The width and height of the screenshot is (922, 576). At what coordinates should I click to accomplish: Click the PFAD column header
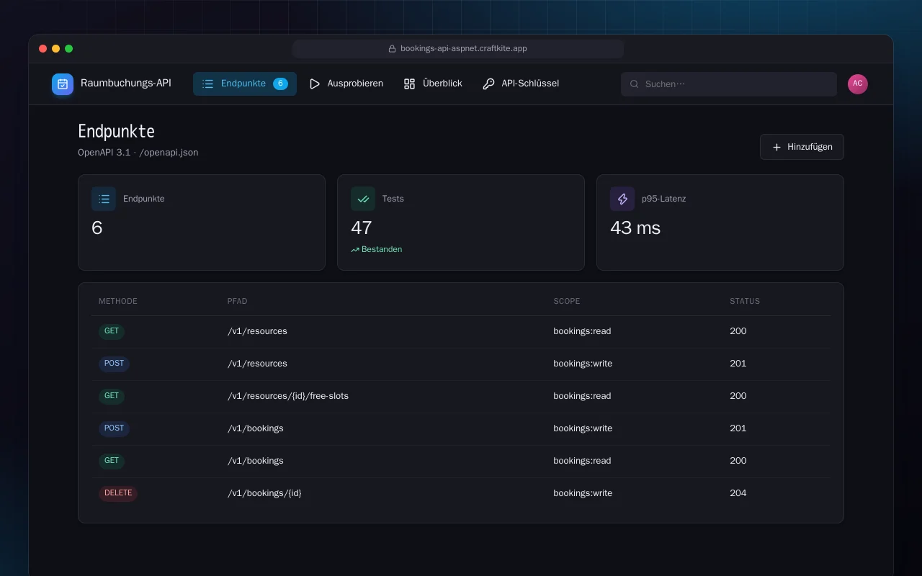pyautogui.click(x=238, y=301)
